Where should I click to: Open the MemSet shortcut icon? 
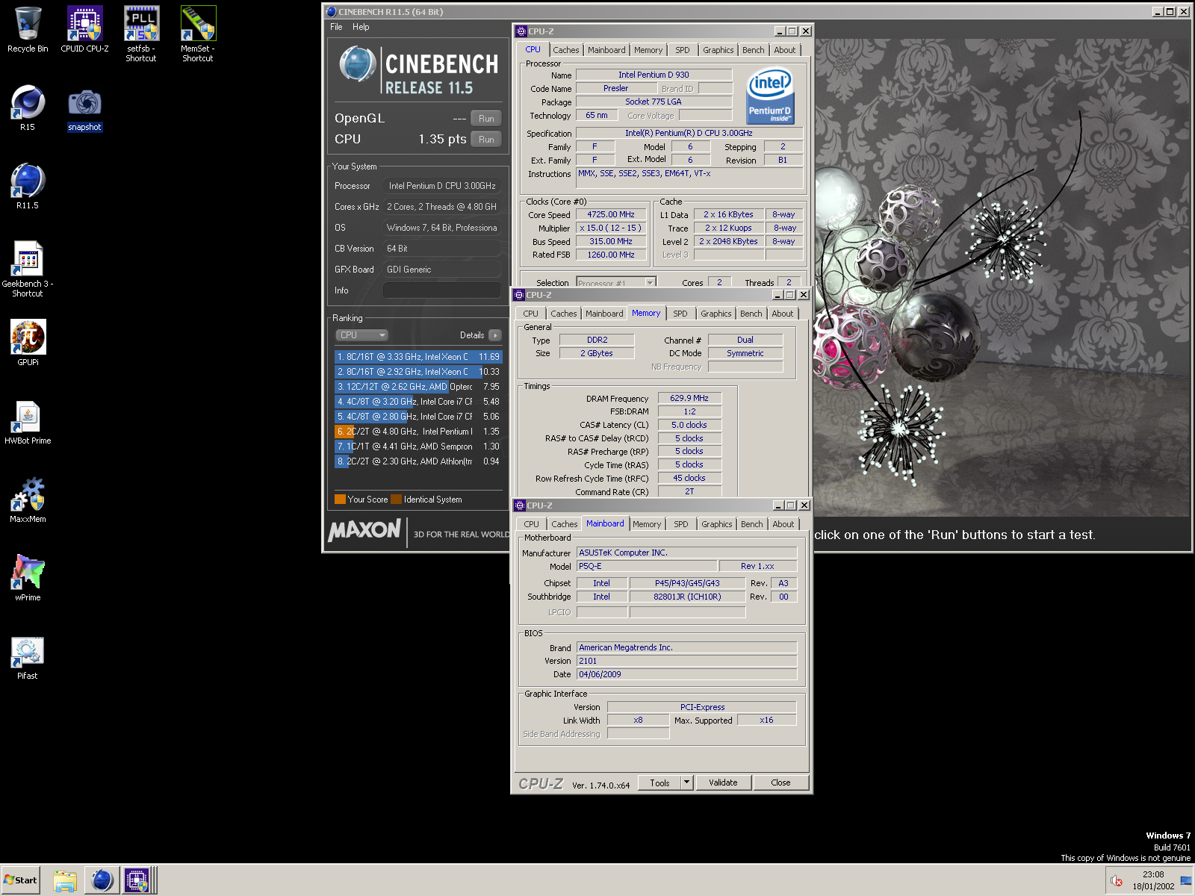[x=198, y=34]
